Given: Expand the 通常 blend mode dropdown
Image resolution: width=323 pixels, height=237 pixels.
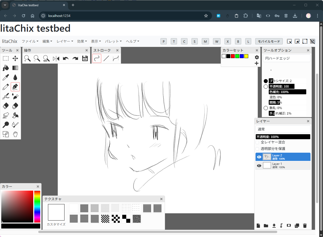Looking at the screenshot, I should [283, 129].
